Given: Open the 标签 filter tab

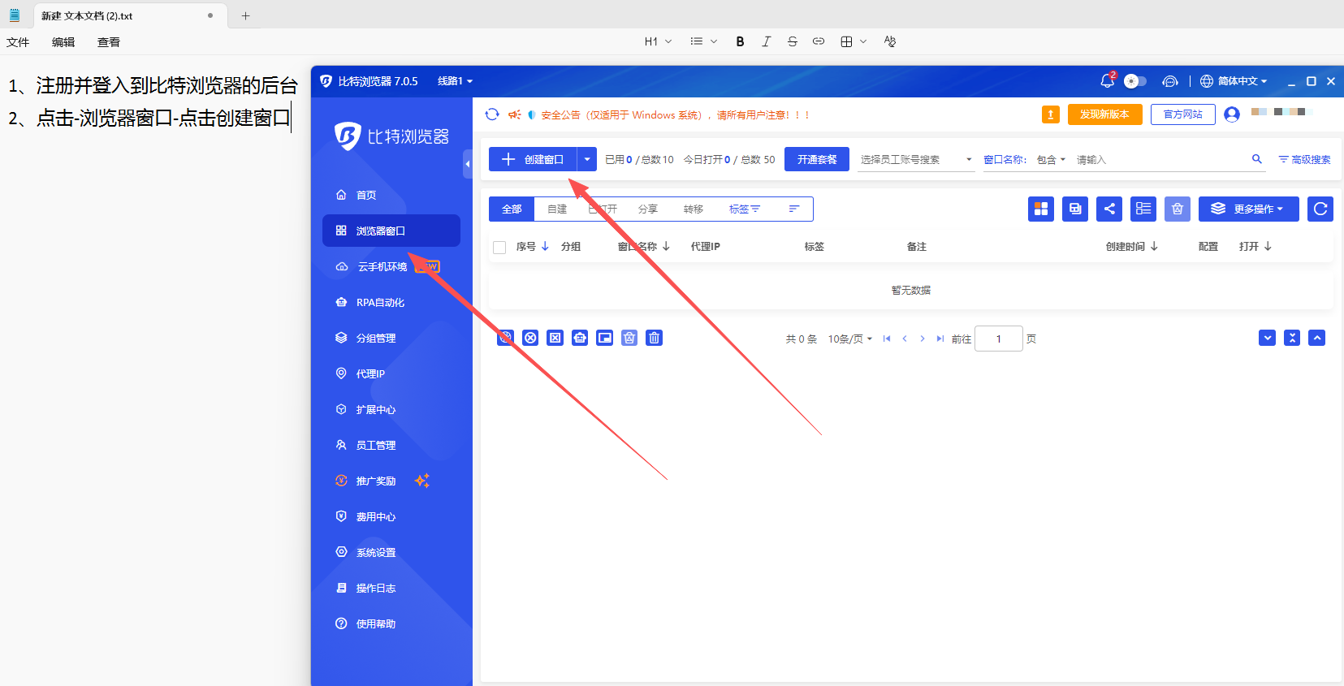Looking at the screenshot, I should 745,209.
